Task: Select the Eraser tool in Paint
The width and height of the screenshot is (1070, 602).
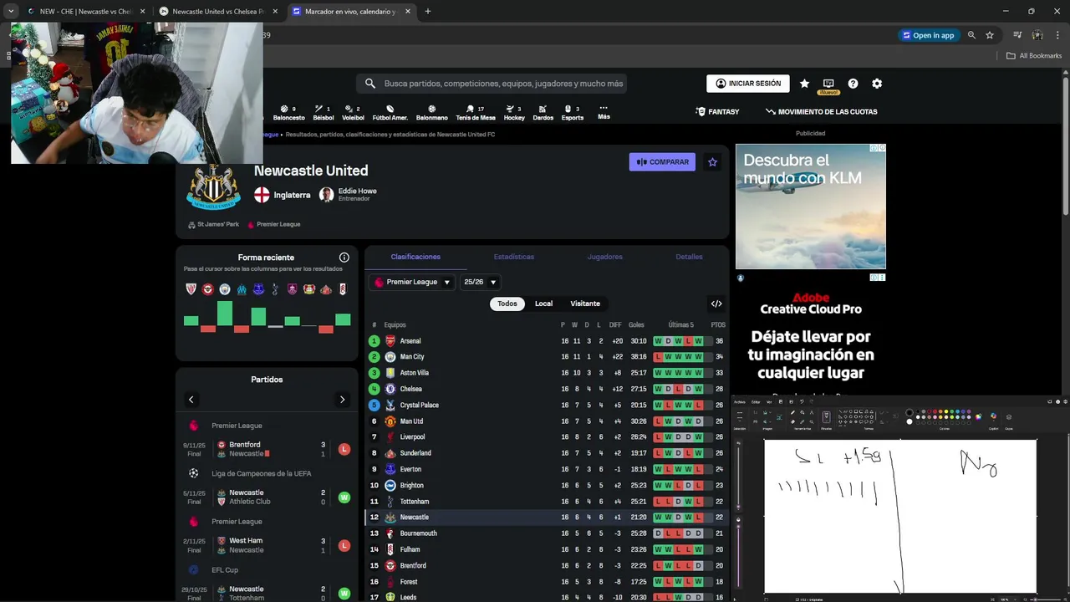Action: (792, 422)
